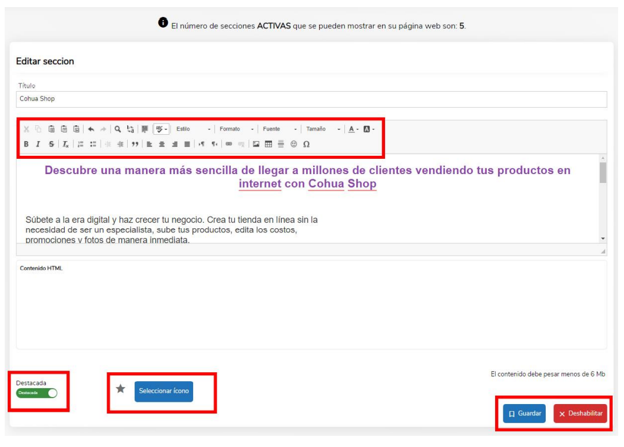Set text direction left to right
This screenshot has width=624, height=447.
pos(202,144)
